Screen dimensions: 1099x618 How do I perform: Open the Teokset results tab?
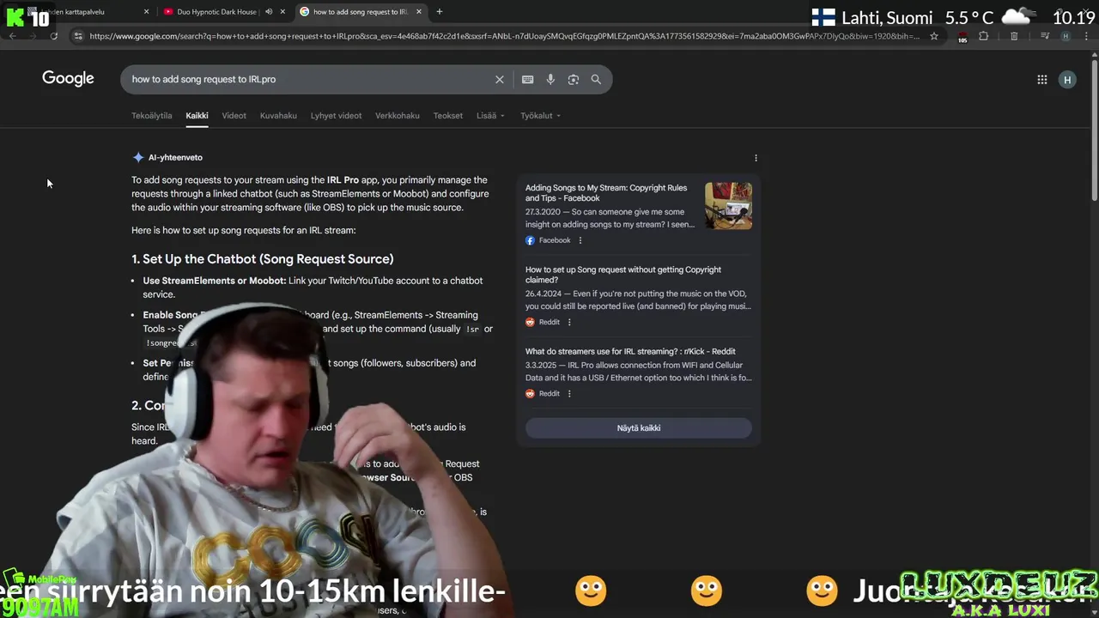coord(447,116)
